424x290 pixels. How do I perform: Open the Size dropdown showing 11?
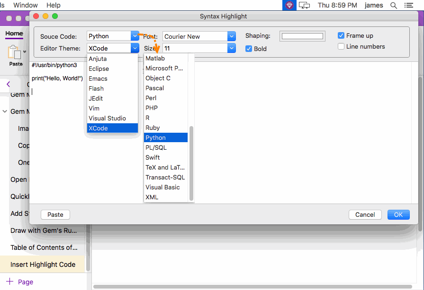[231, 48]
